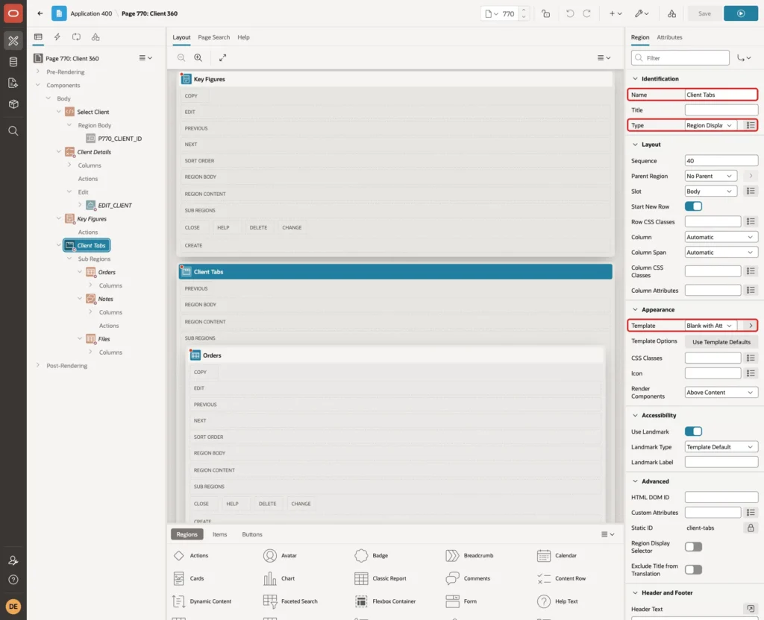Open the Type dropdown showing Region Display
The image size is (764, 620).
[710, 125]
